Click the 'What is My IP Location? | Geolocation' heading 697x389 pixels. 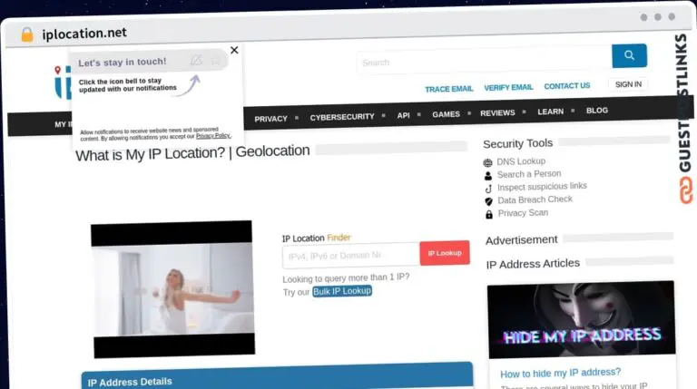pos(192,153)
